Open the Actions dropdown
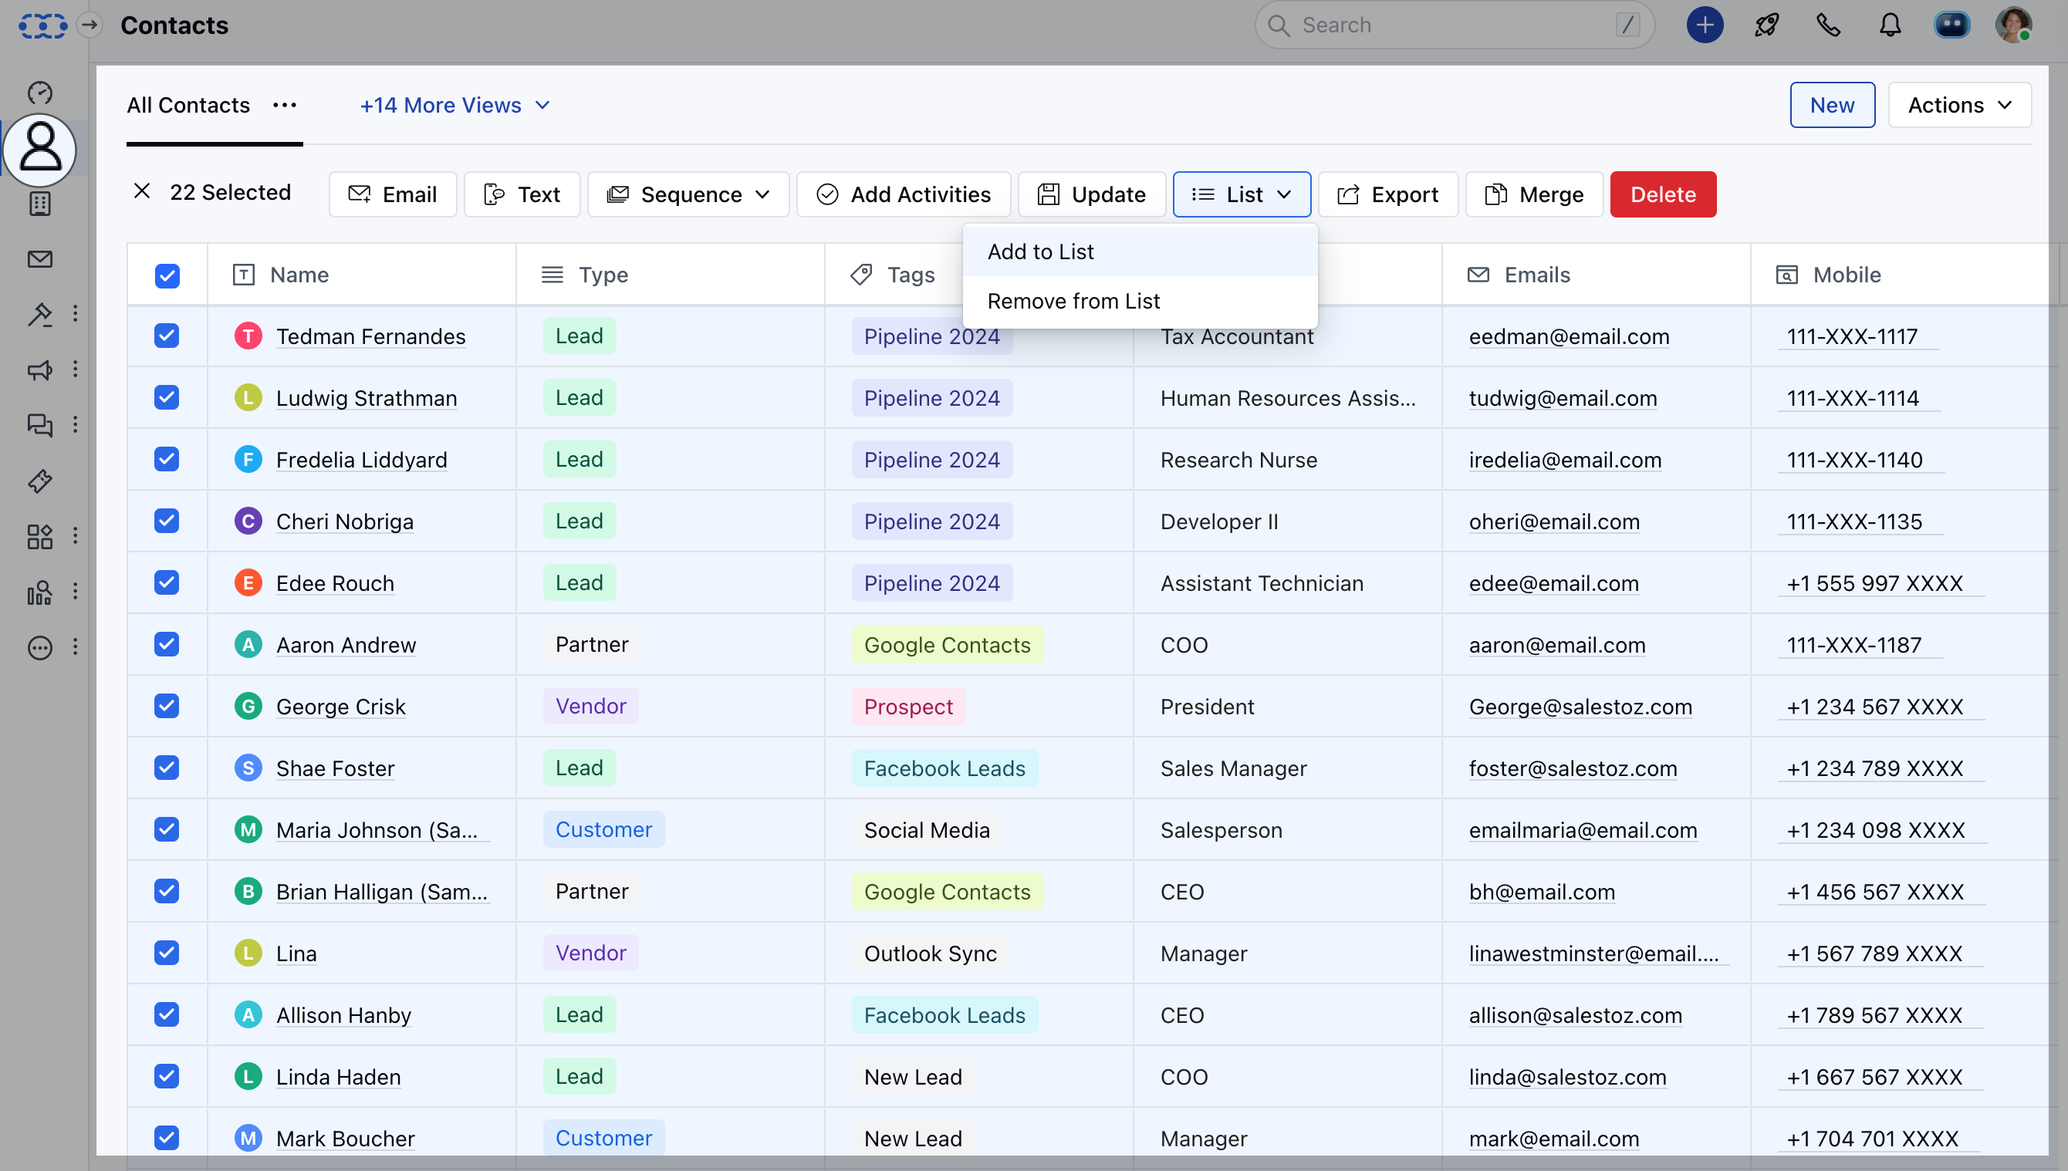2068x1171 pixels. pyautogui.click(x=1959, y=105)
